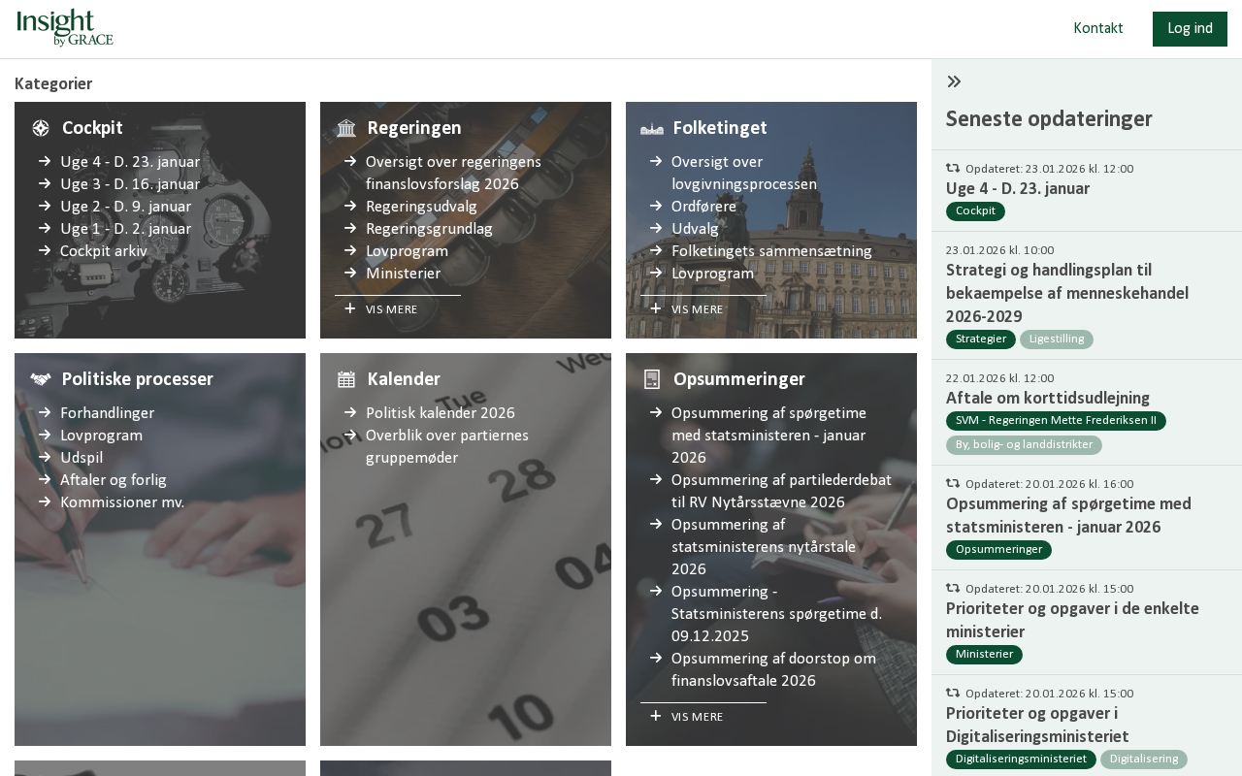Click the Cockpit category compass icon

click(x=41, y=128)
